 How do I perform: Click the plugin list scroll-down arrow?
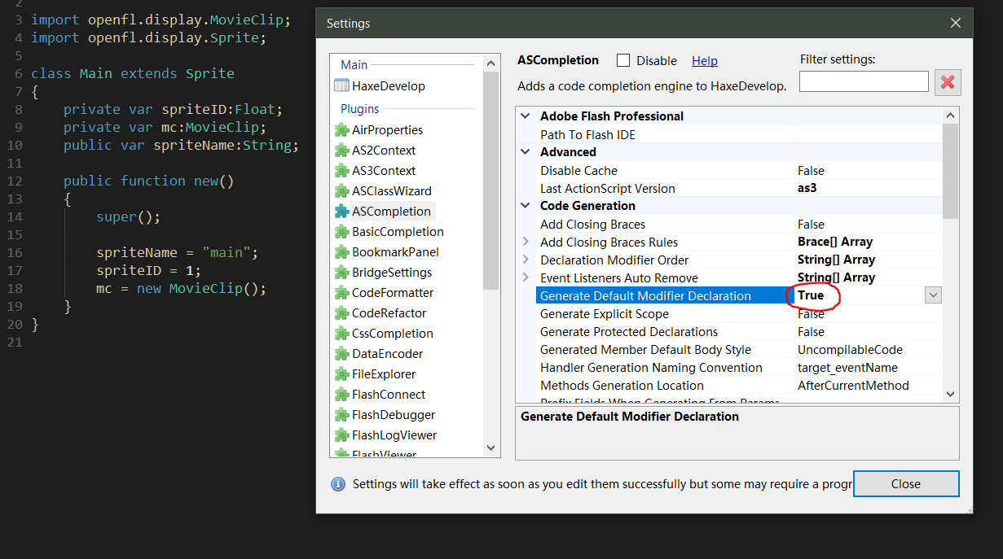[491, 448]
